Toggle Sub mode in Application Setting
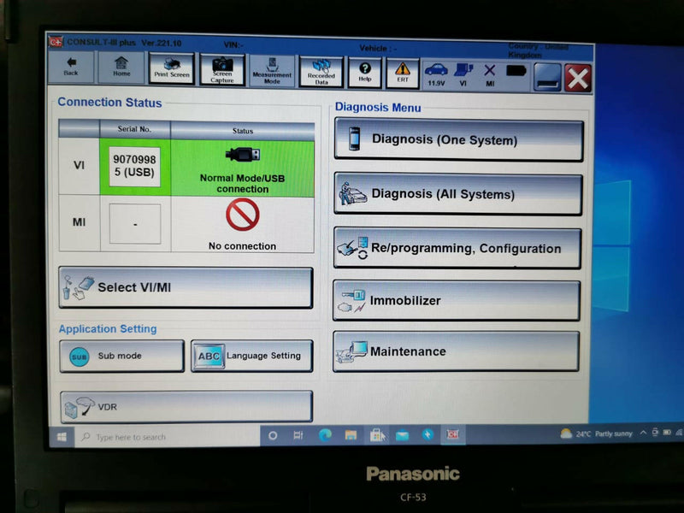Image resolution: width=684 pixels, height=513 pixels. tap(120, 354)
